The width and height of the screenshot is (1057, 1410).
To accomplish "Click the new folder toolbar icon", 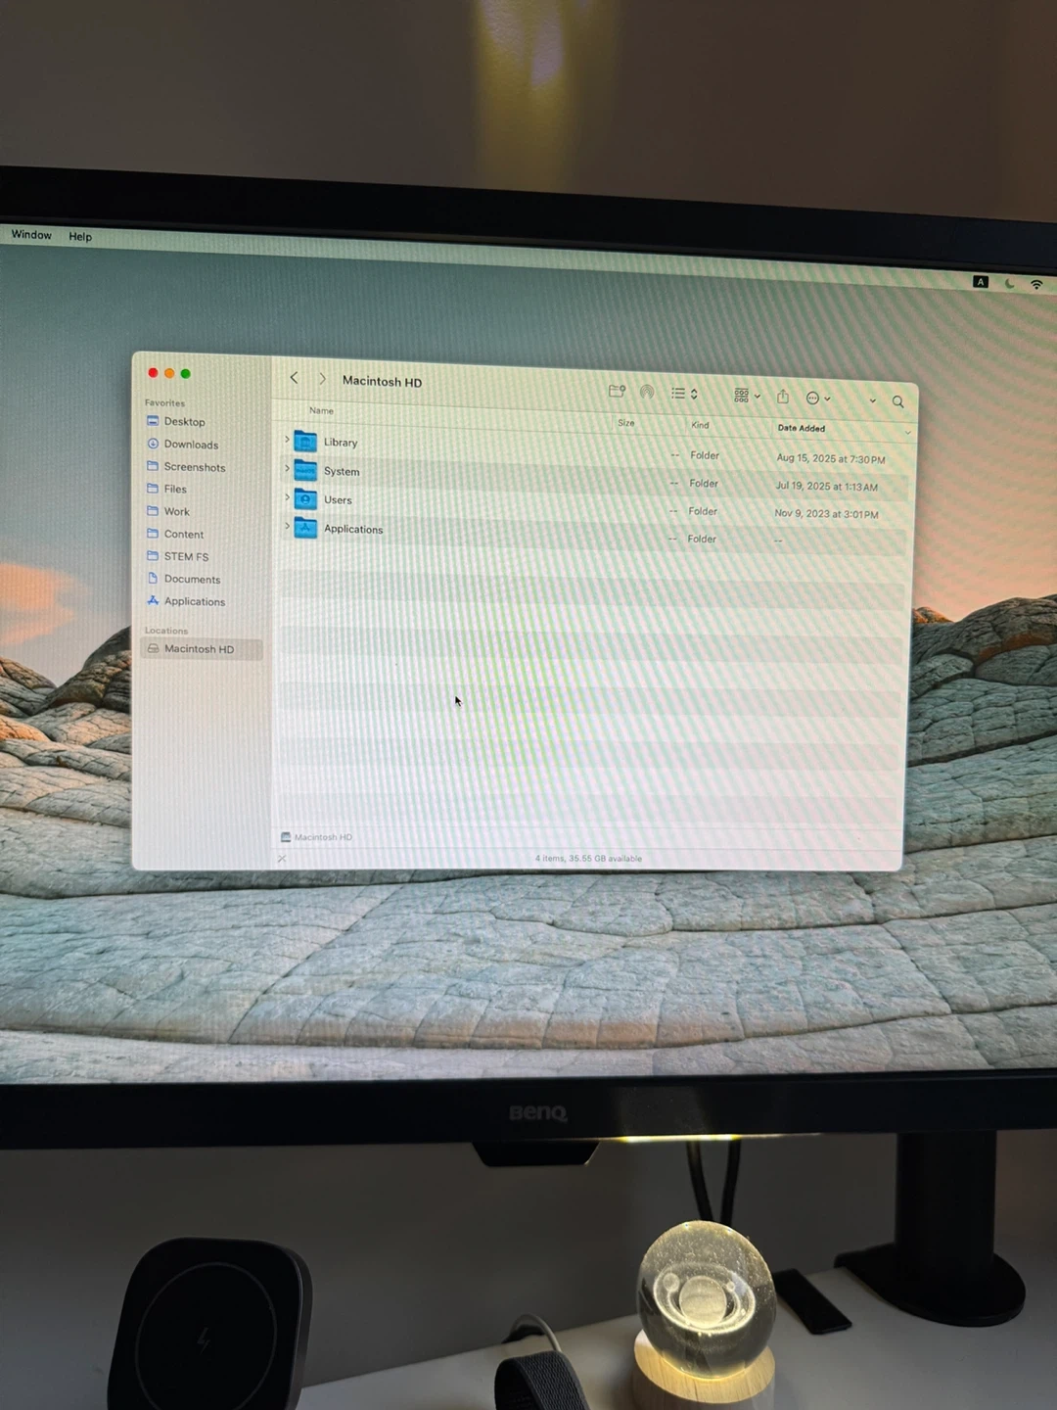I will click(x=617, y=391).
